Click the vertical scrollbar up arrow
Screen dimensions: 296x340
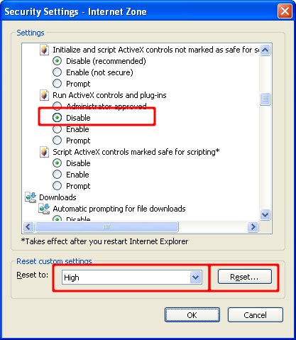point(265,50)
